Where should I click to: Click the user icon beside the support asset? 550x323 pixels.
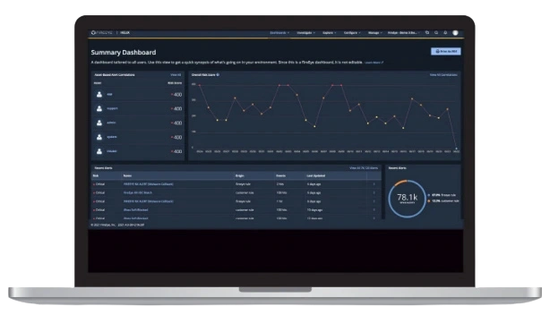(x=99, y=108)
